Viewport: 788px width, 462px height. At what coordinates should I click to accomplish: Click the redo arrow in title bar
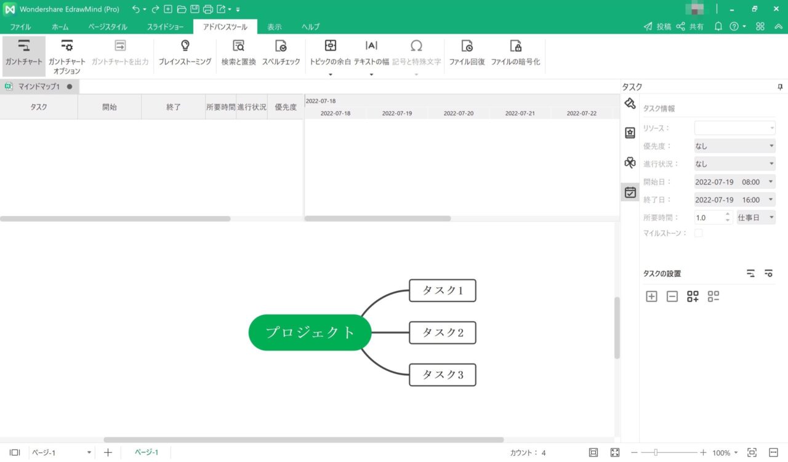pos(155,9)
